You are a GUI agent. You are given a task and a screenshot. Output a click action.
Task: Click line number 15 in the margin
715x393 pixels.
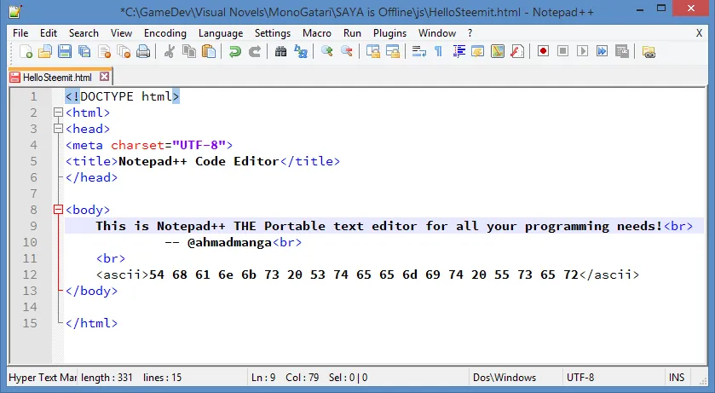pyautogui.click(x=30, y=323)
